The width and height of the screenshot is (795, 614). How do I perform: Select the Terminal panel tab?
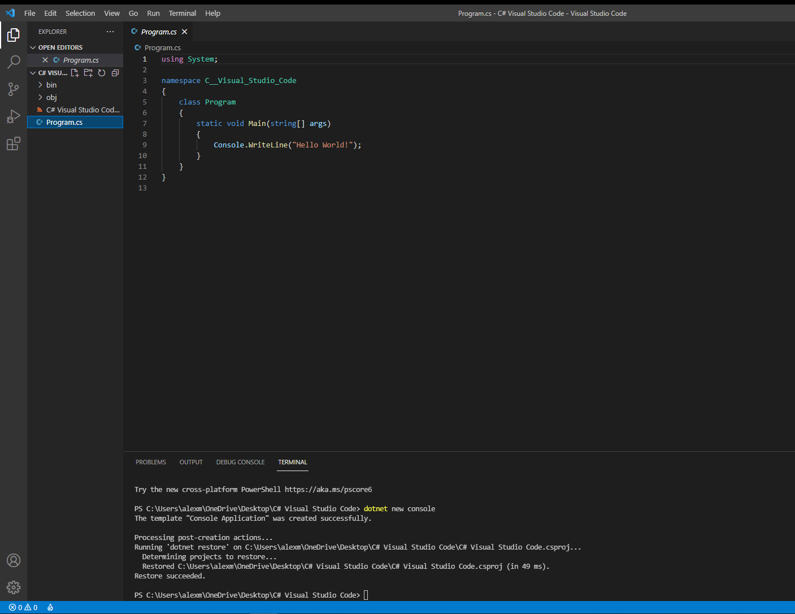coord(293,462)
